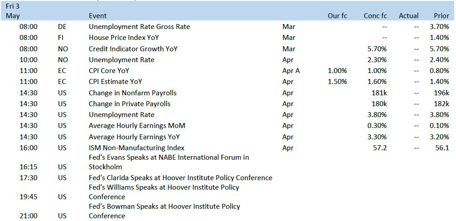Select the Conc fc column header
This screenshot has width=456, height=221.
tap(376, 16)
